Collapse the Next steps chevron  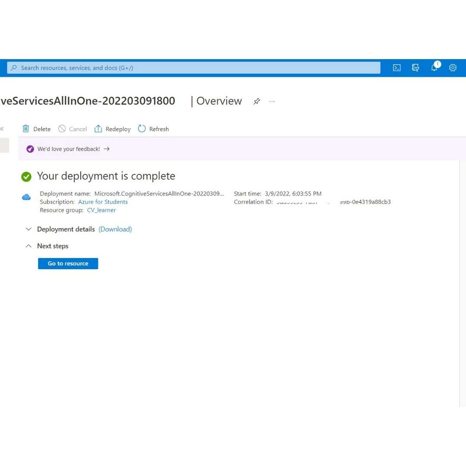(28, 246)
